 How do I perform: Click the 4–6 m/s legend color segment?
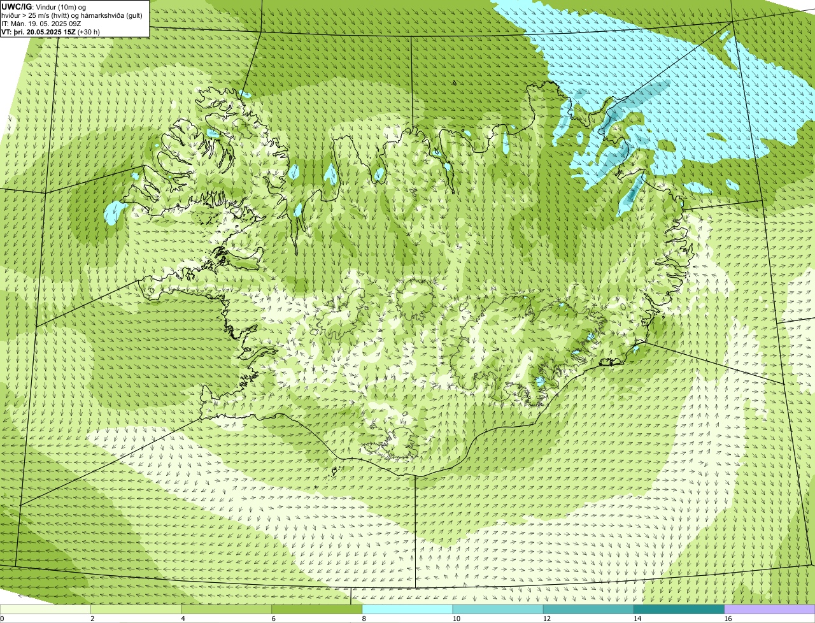227,609
